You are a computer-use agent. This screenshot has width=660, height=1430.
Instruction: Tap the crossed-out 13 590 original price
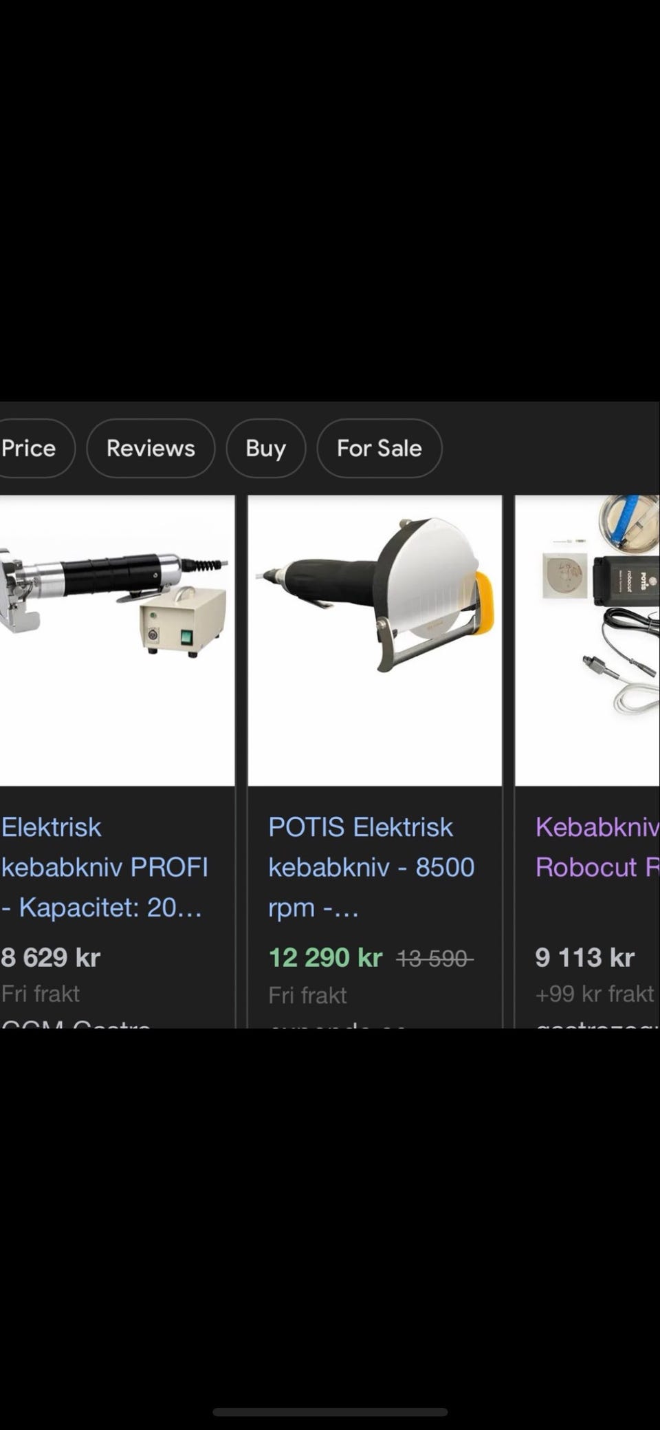(x=434, y=958)
